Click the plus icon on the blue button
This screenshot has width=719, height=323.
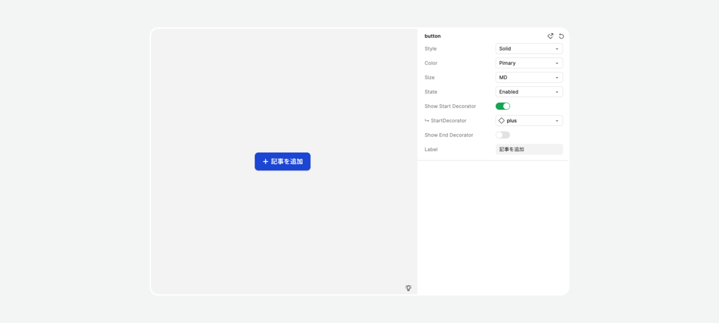click(x=265, y=161)
